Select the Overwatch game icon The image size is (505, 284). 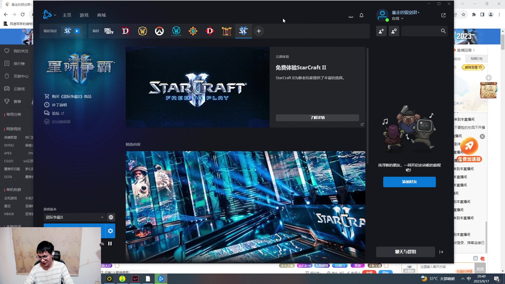pyautogui.click(x=159, y=31)
